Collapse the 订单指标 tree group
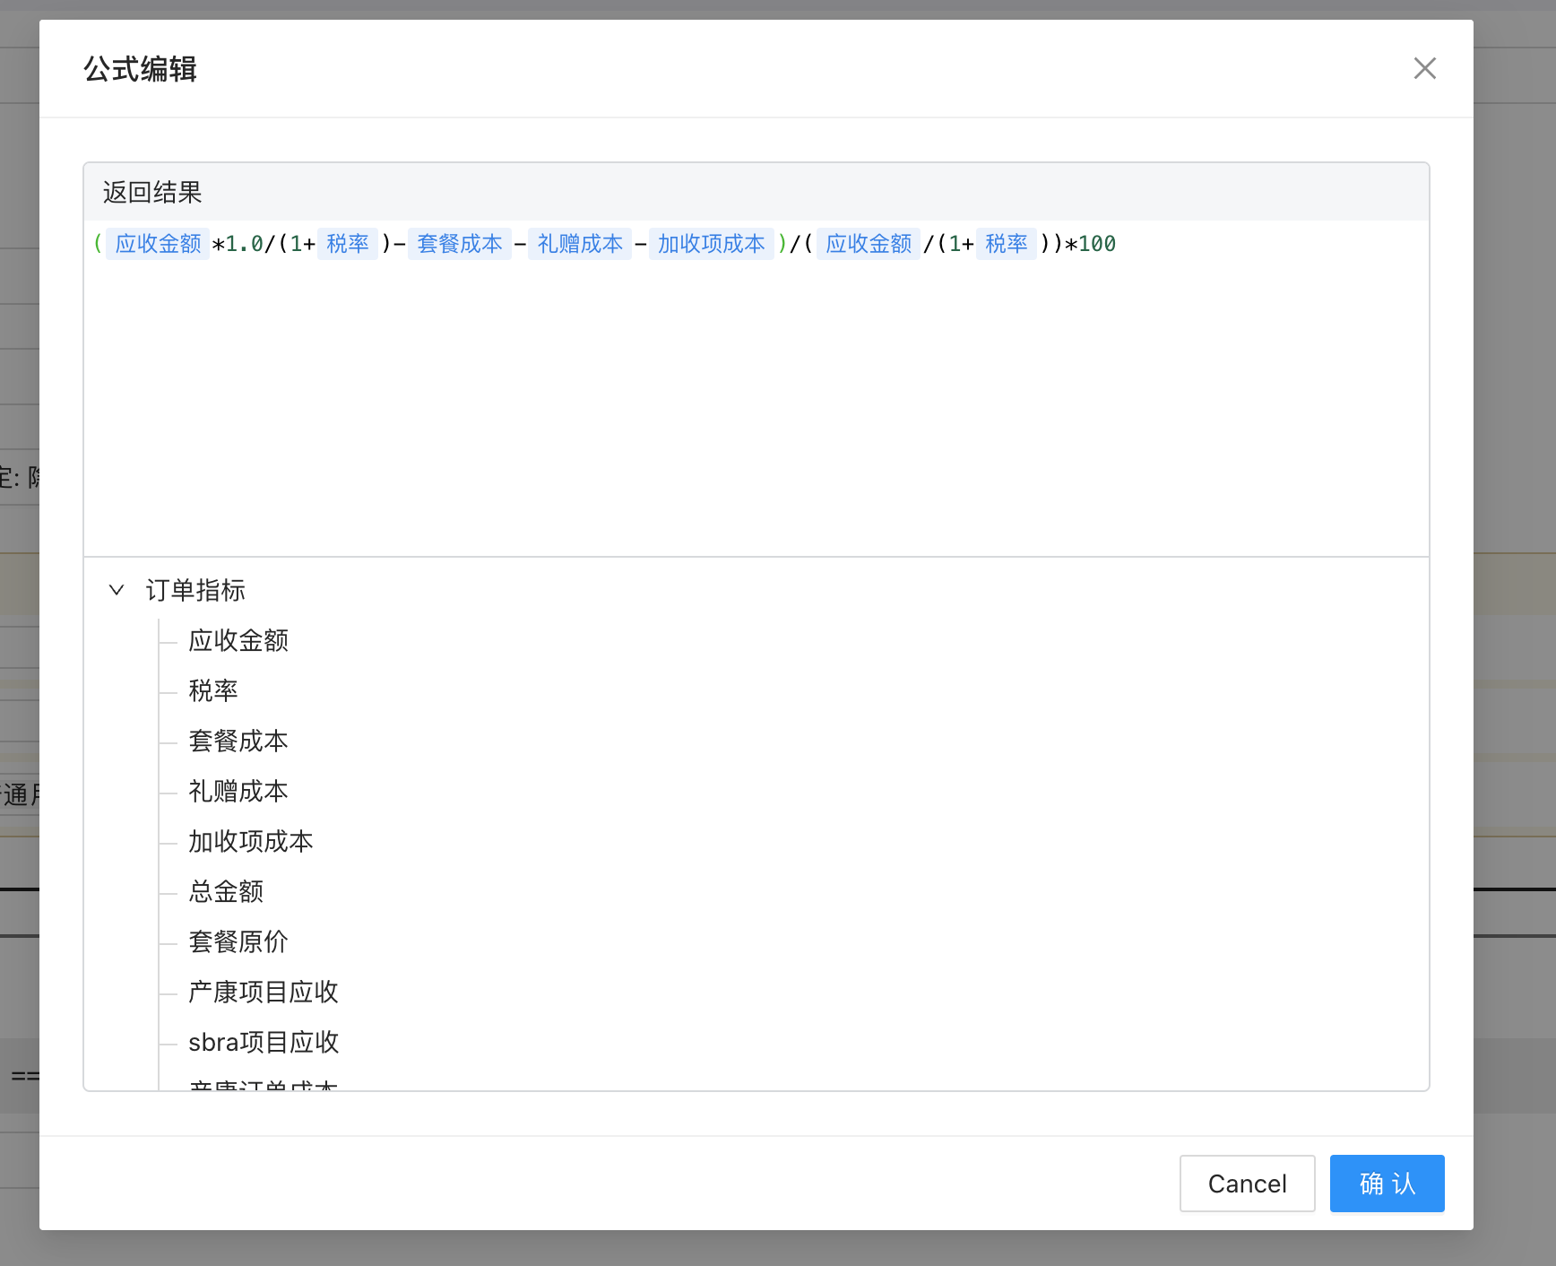The image size is (1556, 1266). point(117,590)
